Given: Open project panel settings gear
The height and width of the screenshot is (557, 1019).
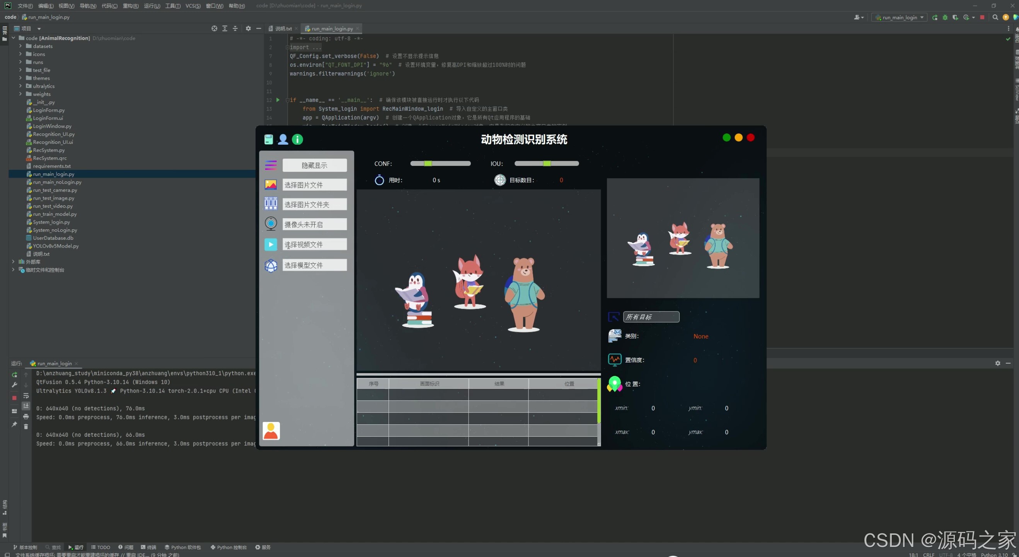Looking at the screenshot, I should click(x=249, y=29).
